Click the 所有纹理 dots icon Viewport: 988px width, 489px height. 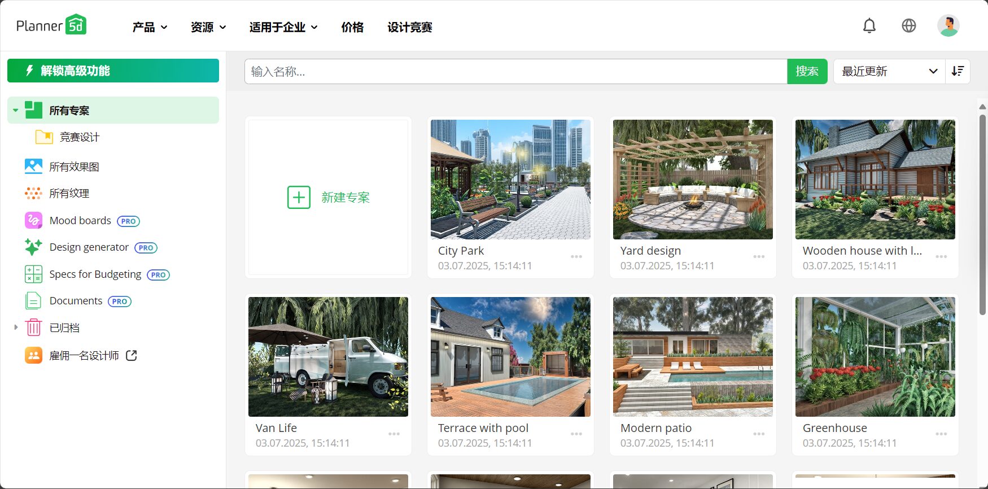[33, 193]
